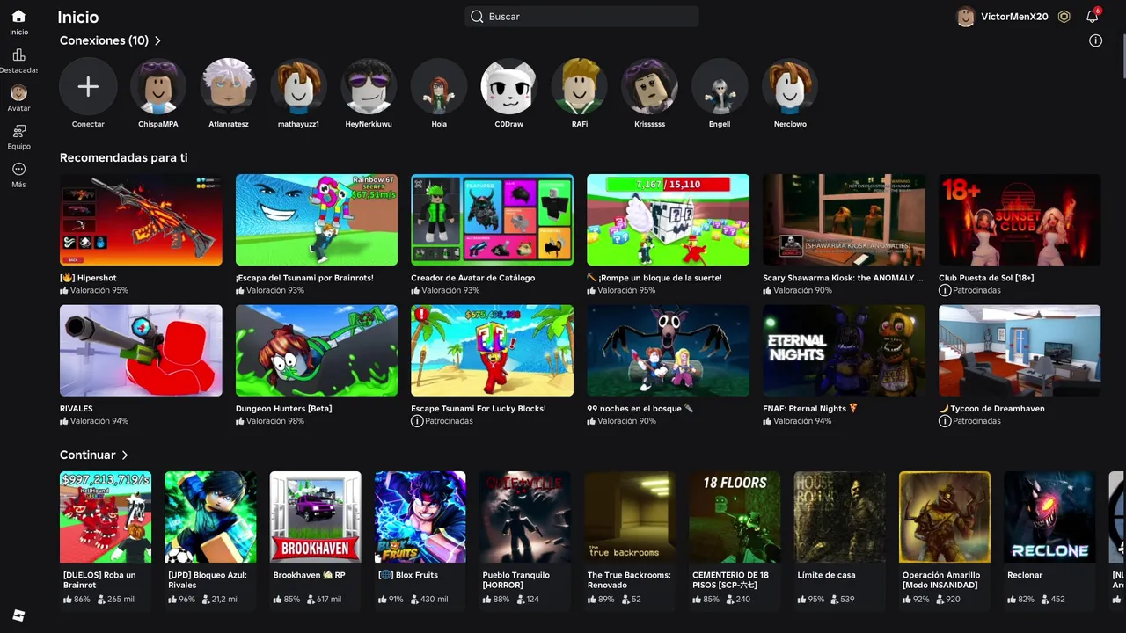Open the Robux hexagon icon
1126x633 pixels.
tap(1064, 17)
